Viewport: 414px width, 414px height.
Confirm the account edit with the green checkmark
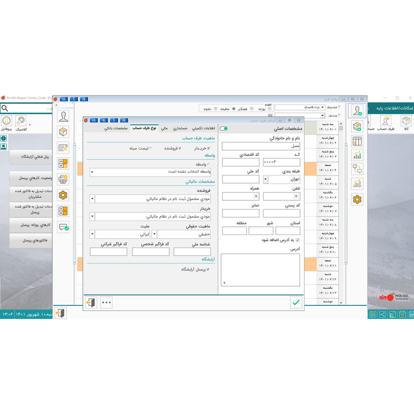[x=296, y=302]
